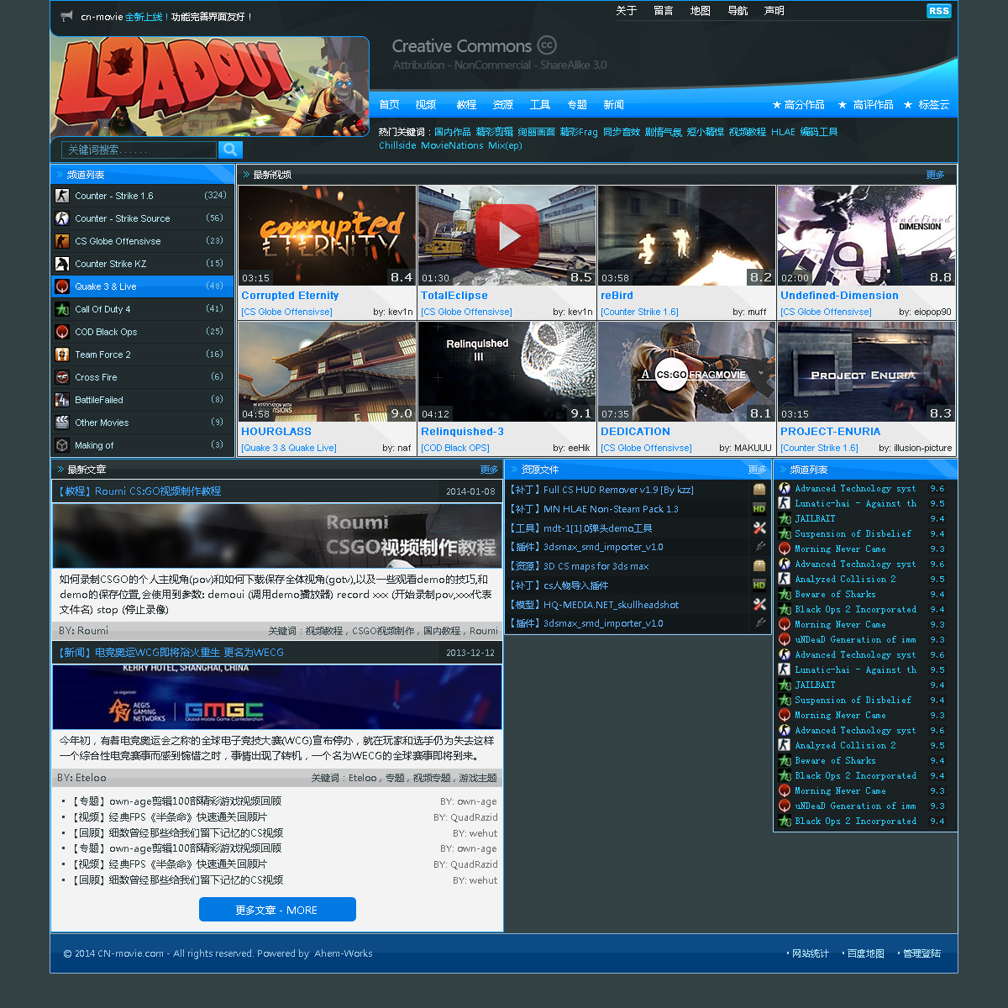Click the Chillside keyword link
The height and width of the screenshot is (1008, 1008).
pyautogui.click(x=397, y=145)
